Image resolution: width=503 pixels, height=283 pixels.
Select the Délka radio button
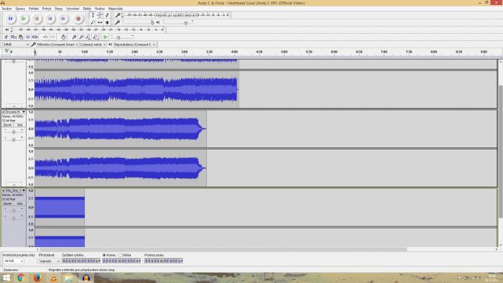coord(120,255)
